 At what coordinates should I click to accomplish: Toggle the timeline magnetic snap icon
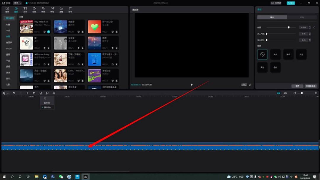click(x=279, y=93)
